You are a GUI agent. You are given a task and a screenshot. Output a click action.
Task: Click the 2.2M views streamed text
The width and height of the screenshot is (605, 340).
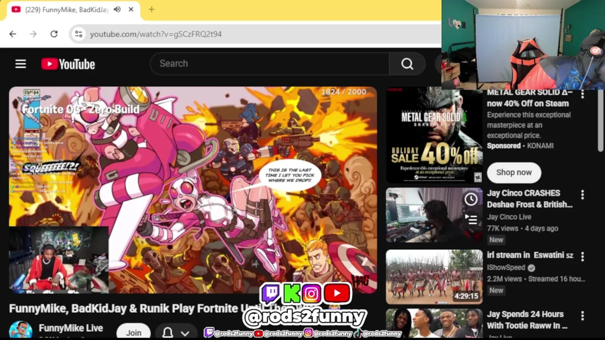pyautogui.click(x=536, y=279)
